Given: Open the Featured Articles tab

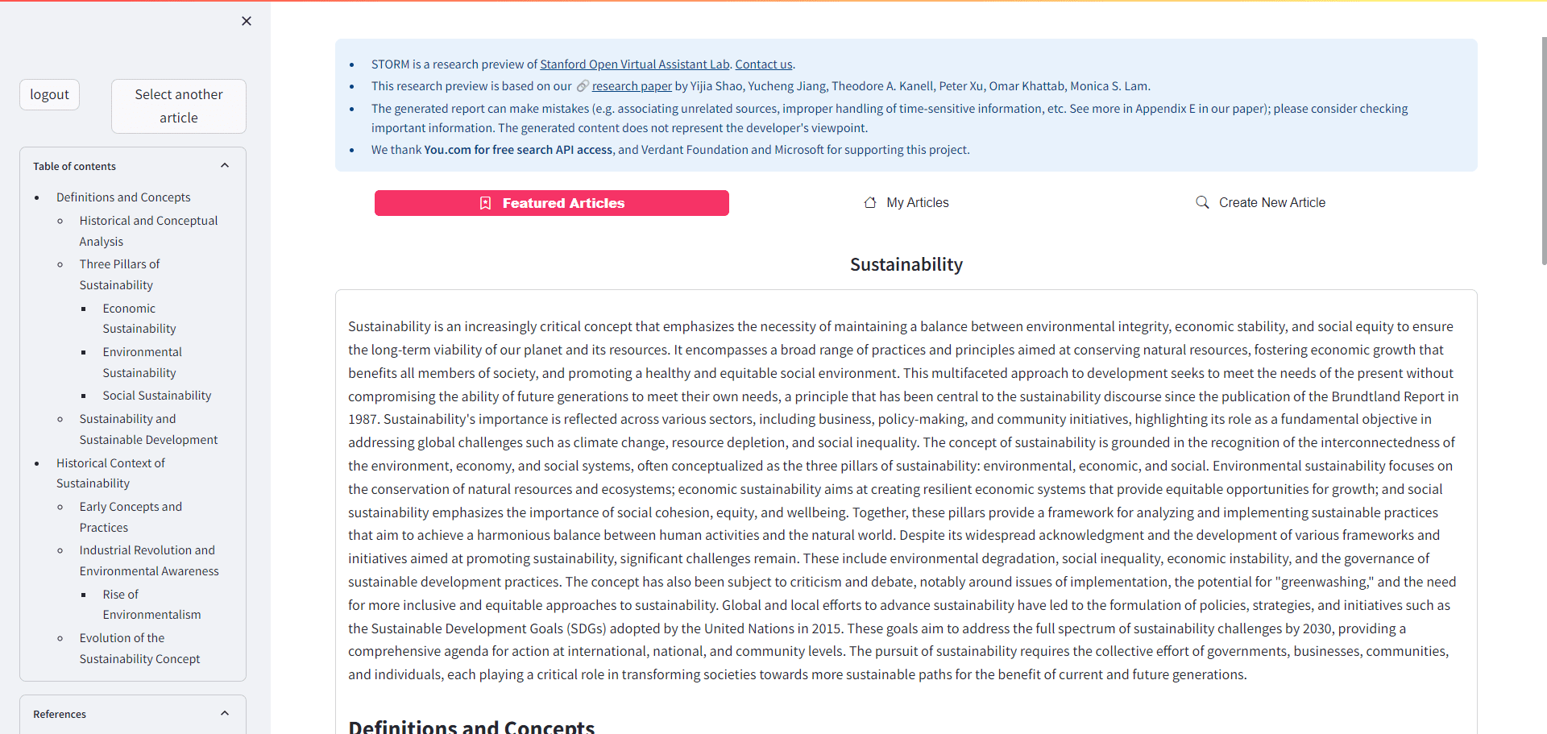Looking at the screenshot, I should click(552, 203).
